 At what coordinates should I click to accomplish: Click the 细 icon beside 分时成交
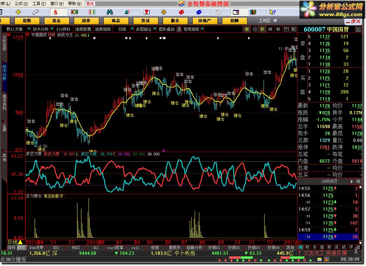point(358,181)
